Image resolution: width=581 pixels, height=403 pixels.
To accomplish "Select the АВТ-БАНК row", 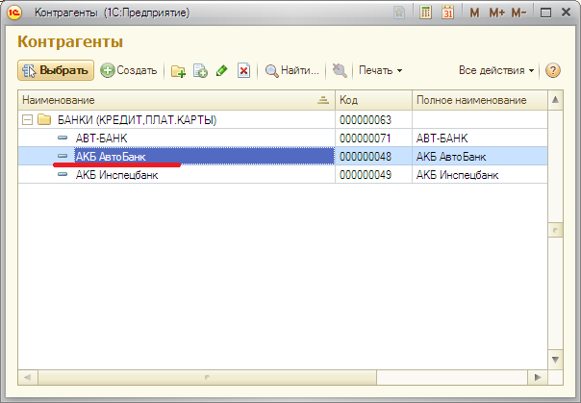I will 101,139.
